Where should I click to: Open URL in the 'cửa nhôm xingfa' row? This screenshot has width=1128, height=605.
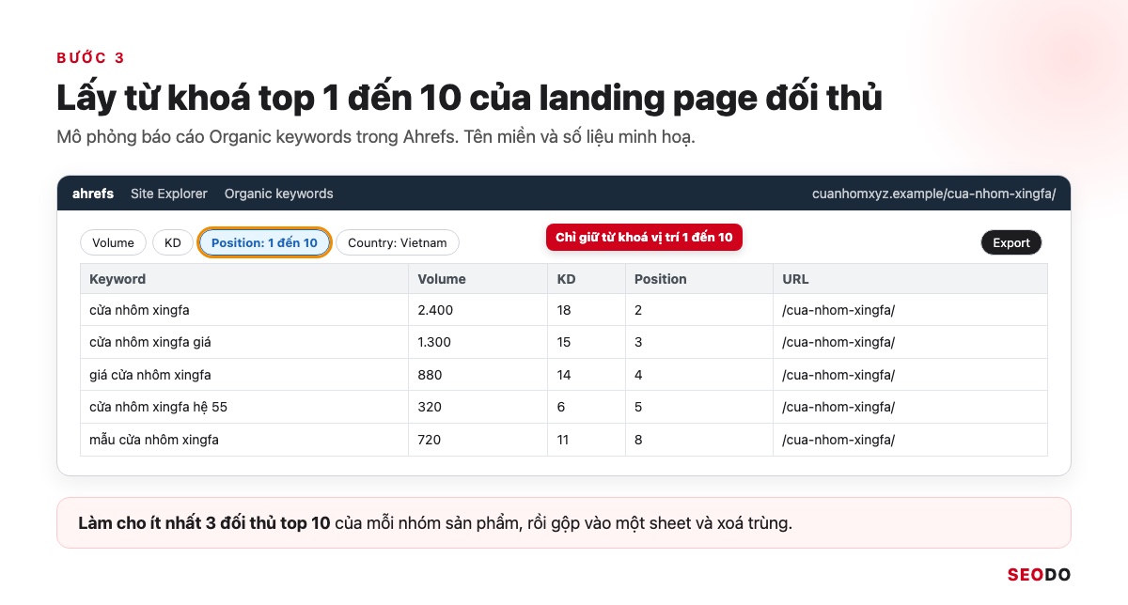[838, 310]
